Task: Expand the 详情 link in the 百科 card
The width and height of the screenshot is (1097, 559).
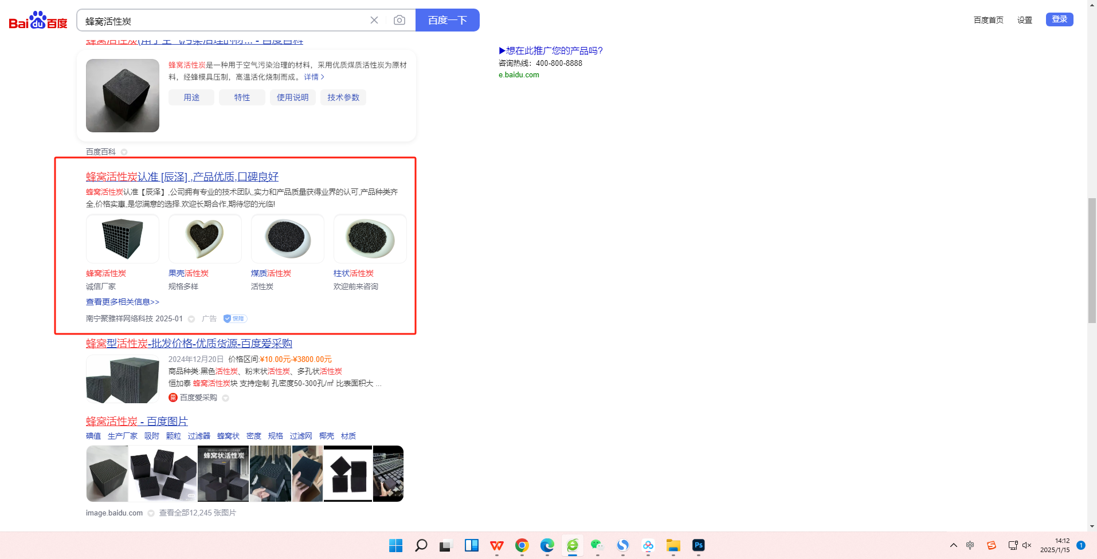Action: (x=314, y=77)
